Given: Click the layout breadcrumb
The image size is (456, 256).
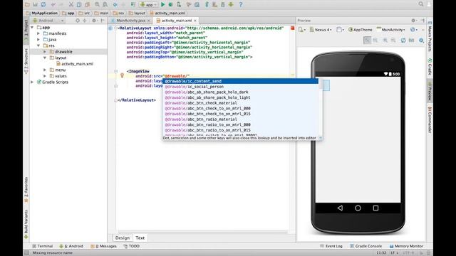Looking at the screenshot, I should (x=137, y=13).
